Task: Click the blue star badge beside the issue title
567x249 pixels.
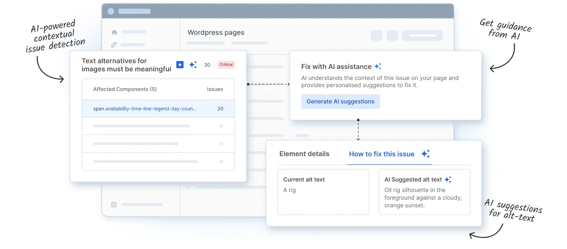Action: tap(180, 65)
